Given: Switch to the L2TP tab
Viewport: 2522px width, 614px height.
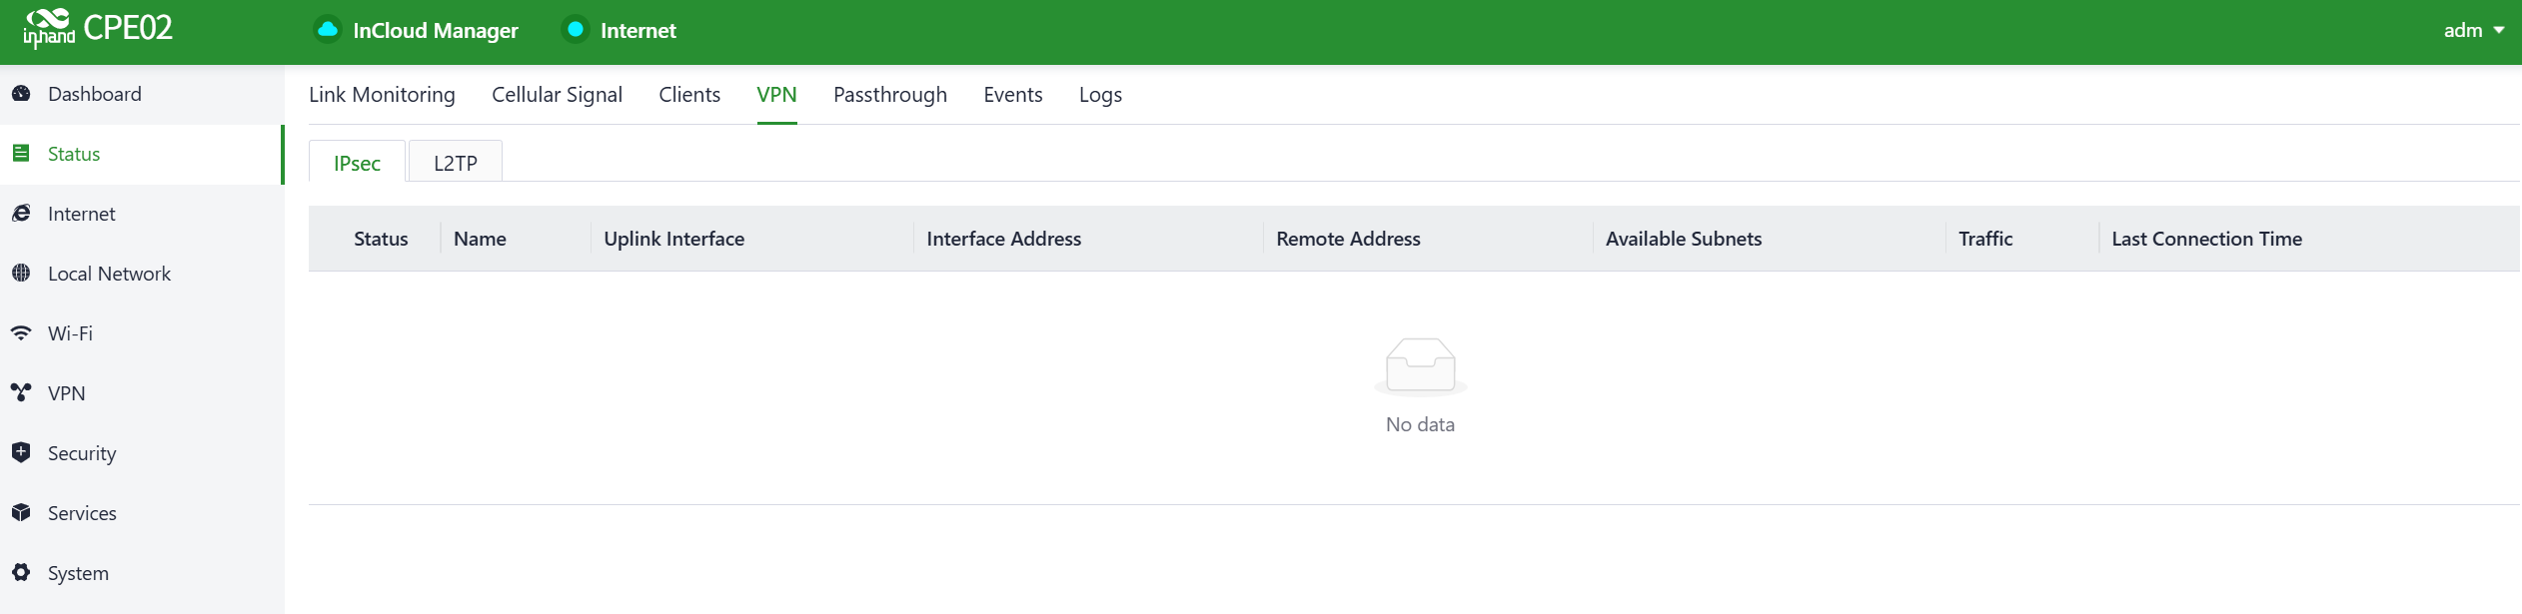Looking at the screenshot, I should click(456, 163).
